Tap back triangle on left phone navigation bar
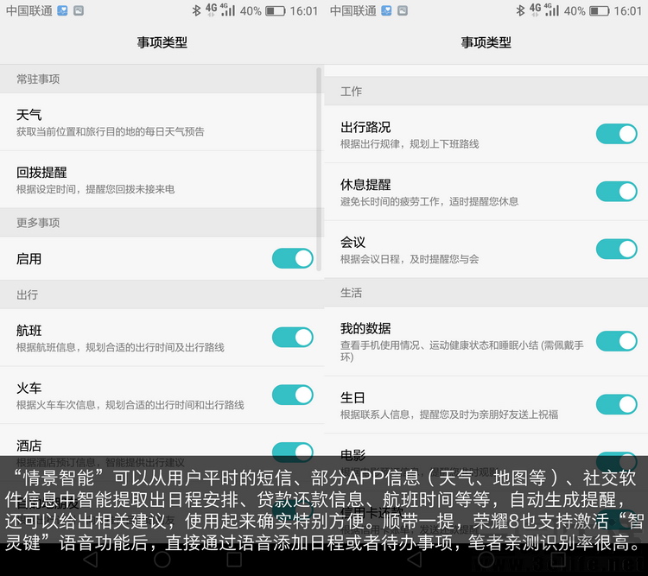Image resolution: width=648 pixels, height=576 pixels. point(91,560)
